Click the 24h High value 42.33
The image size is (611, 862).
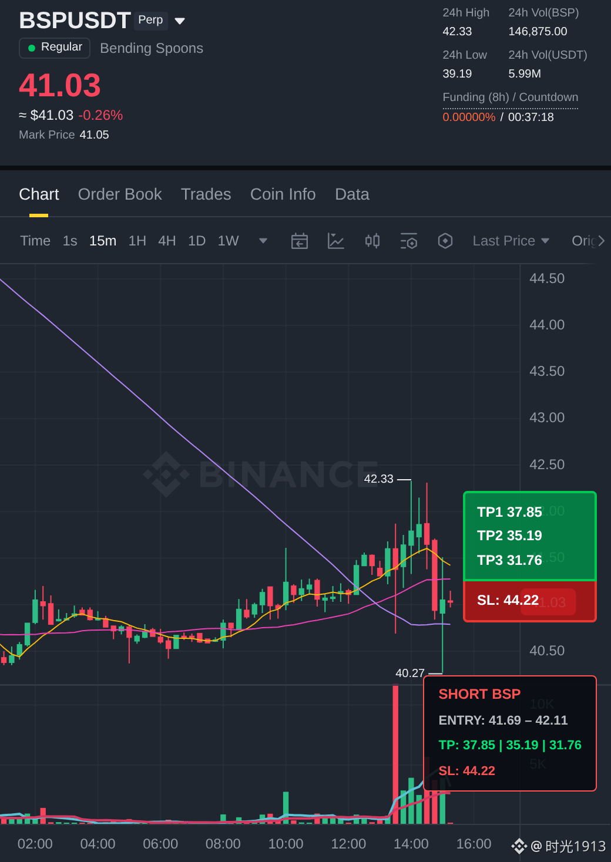click(457, 31)
